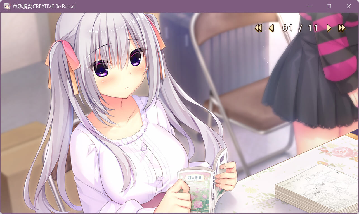
Task: Go to the previous gallery image
Action: click(271, 28)
